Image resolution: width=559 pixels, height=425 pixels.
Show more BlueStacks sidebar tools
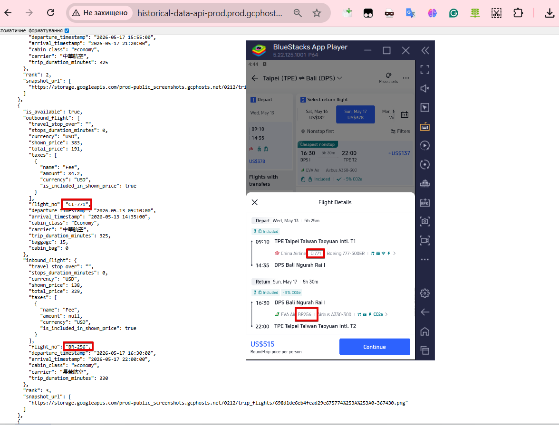tap(424, 259)
